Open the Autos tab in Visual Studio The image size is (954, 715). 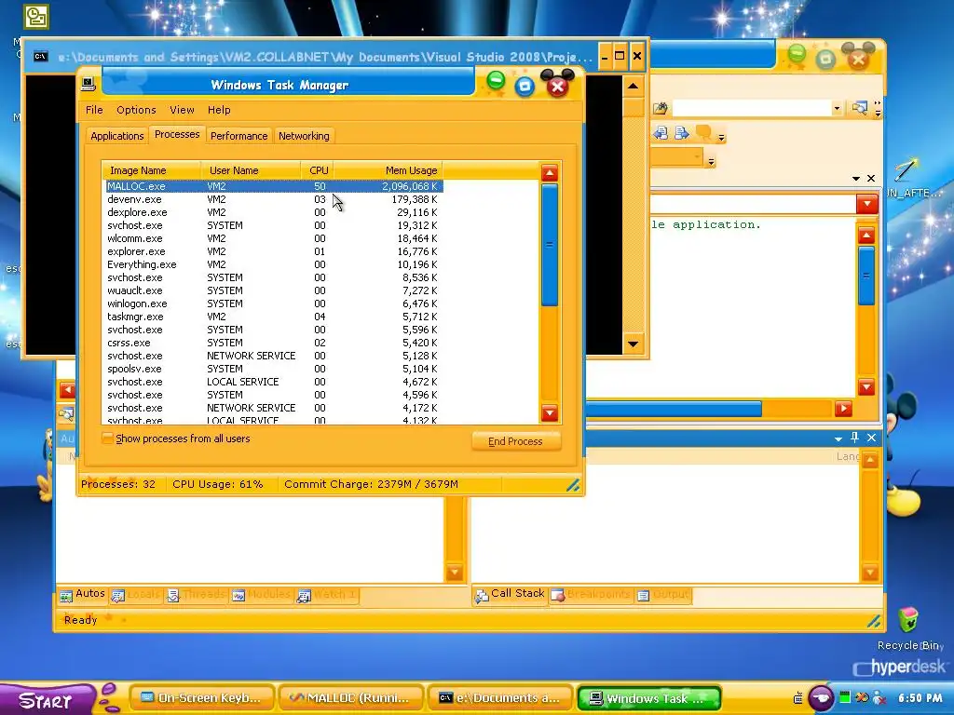point(83,594)
